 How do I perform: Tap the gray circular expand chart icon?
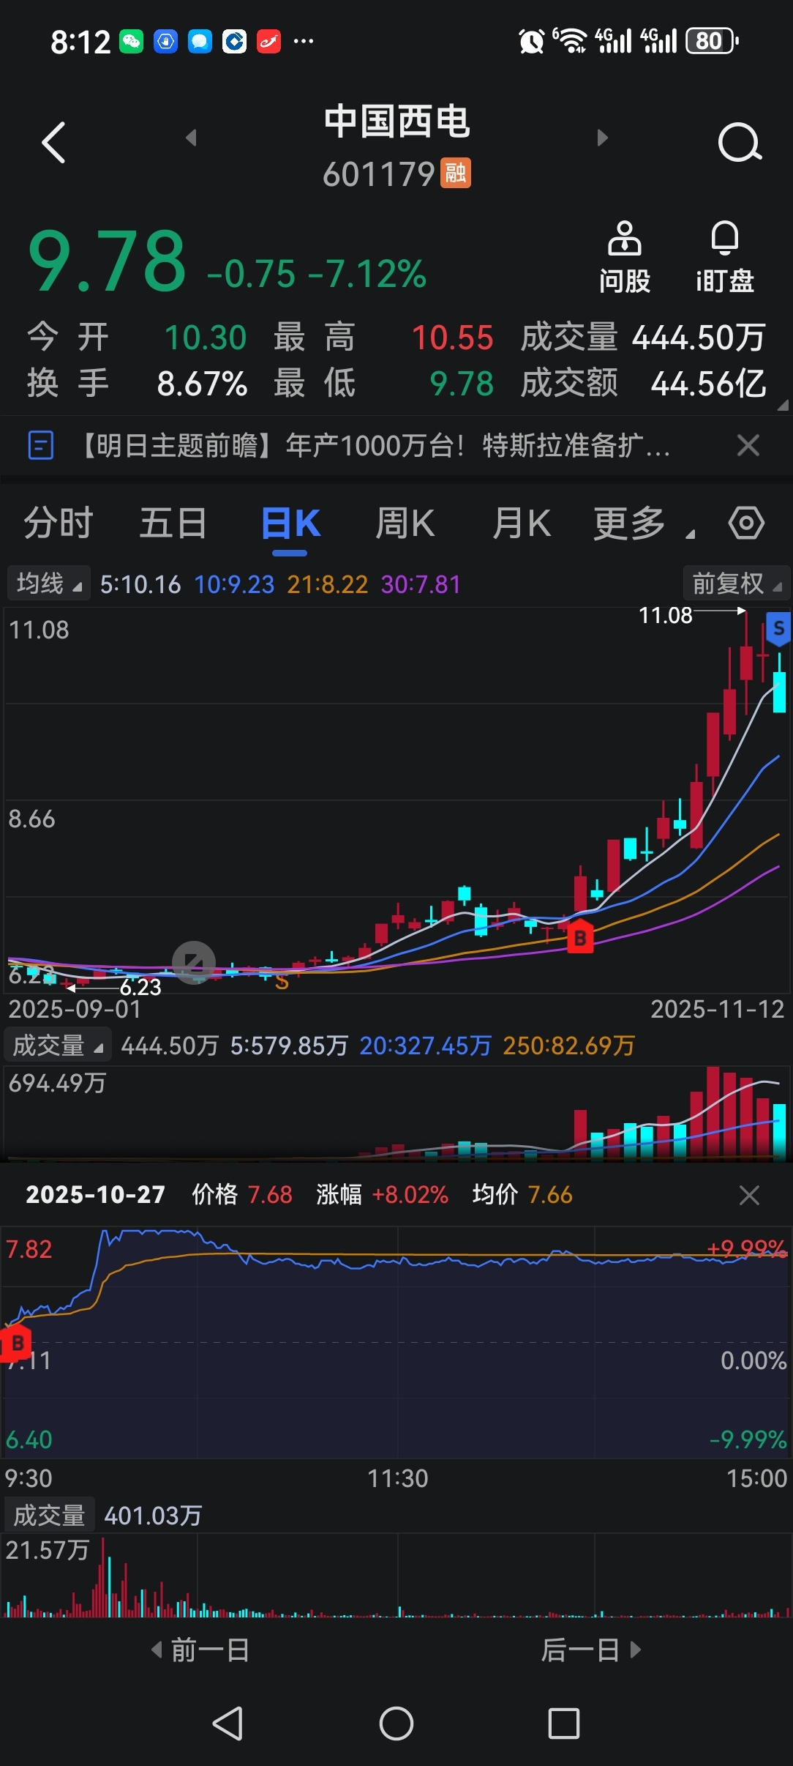[x=194, y=962]
